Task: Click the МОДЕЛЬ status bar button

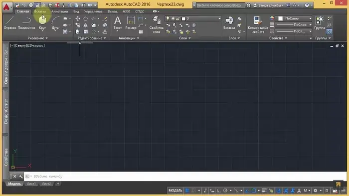Action: [175, 191]
